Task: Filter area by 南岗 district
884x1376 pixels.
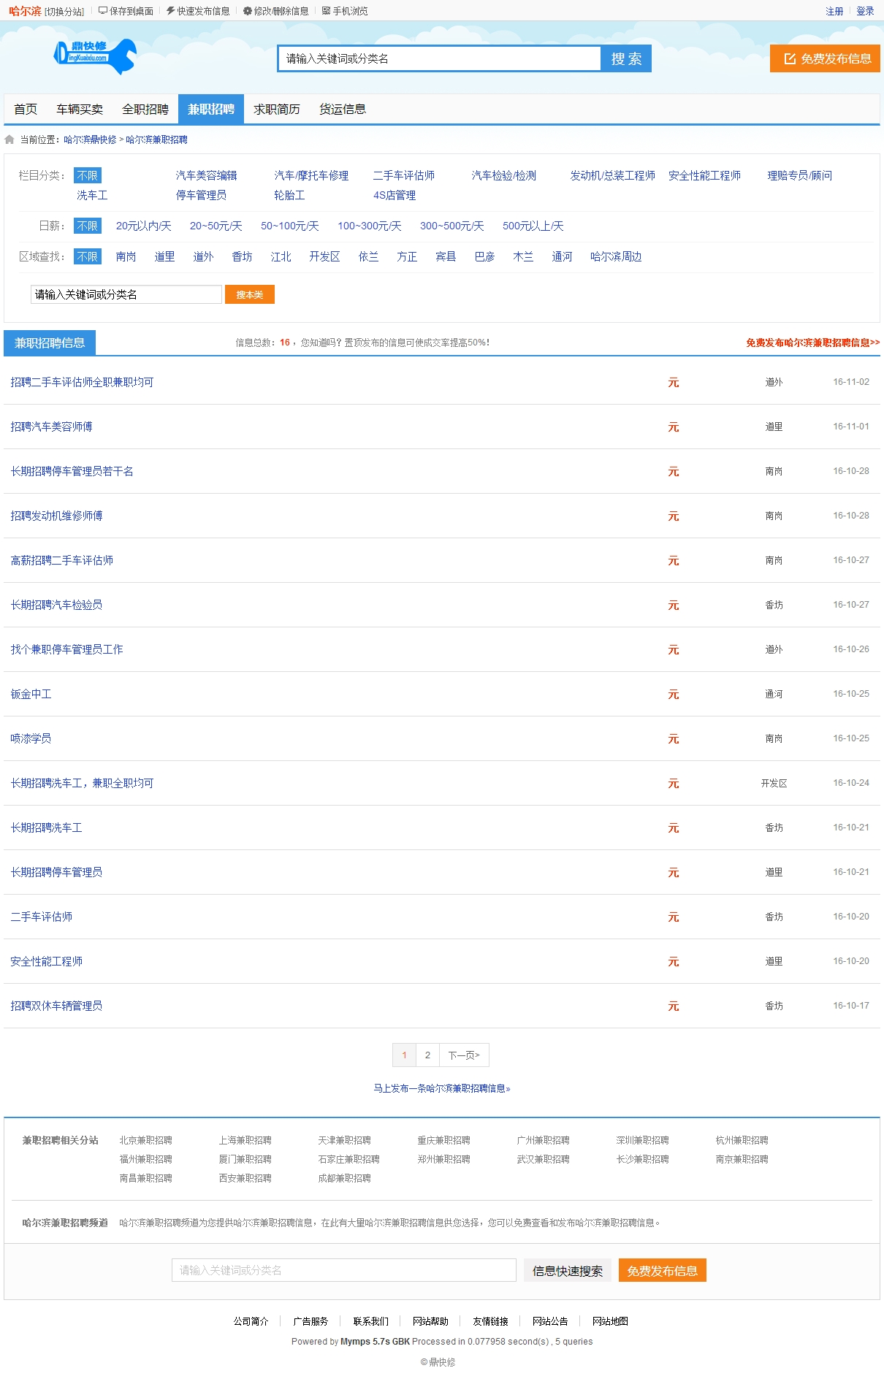Action: (x=126, y=257)
